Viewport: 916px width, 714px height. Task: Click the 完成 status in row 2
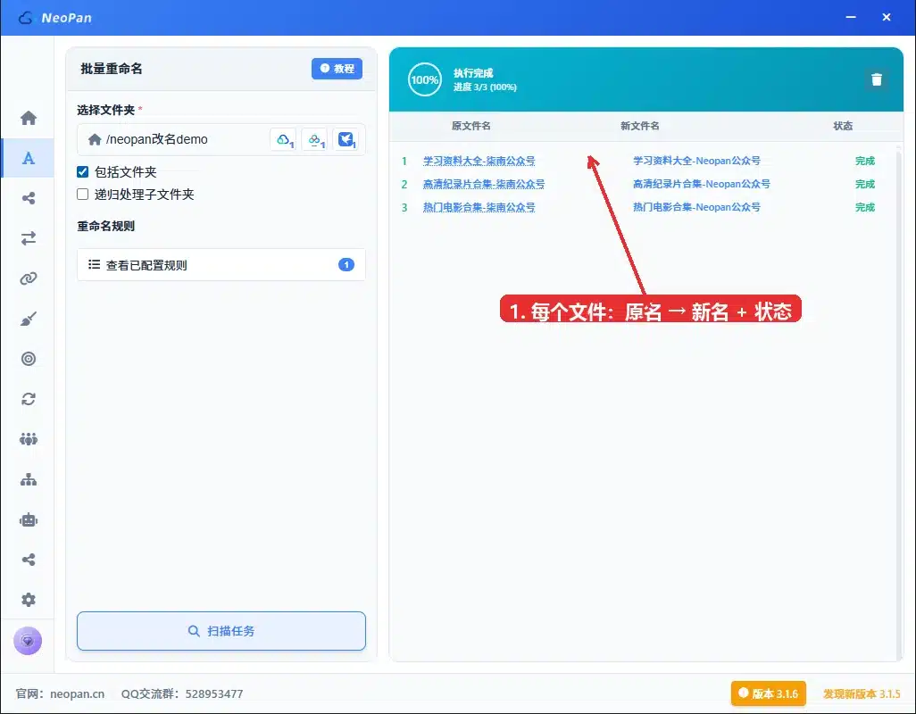coord(864,184)
